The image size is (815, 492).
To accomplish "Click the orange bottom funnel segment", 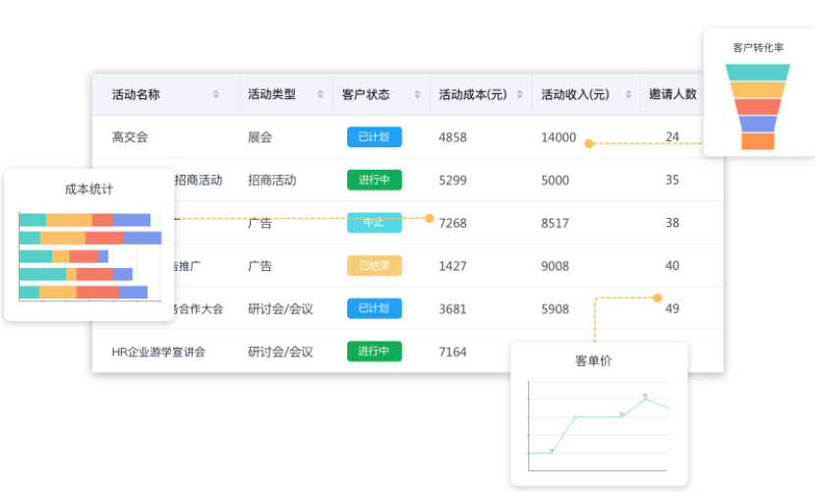I will pos(758,141).
